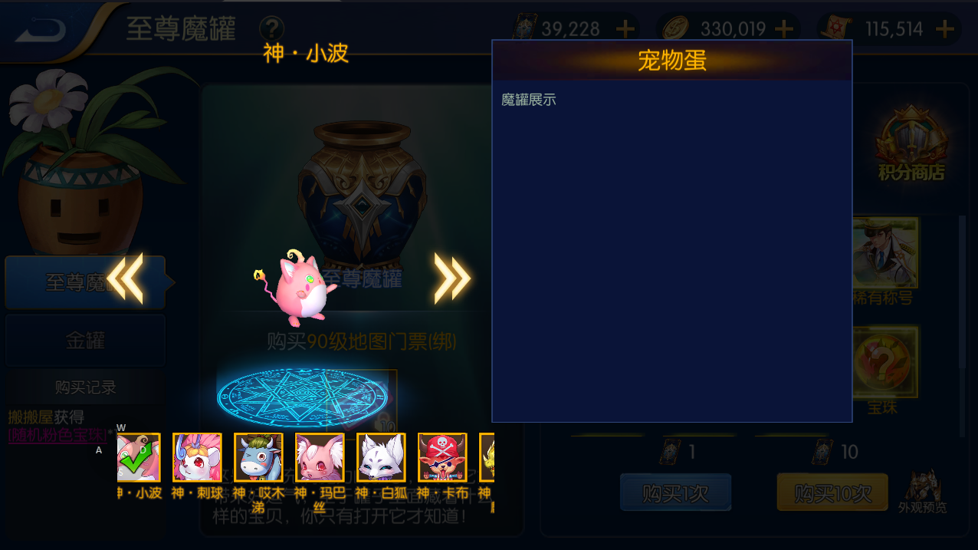Pick the 神·白狐 fox pet icon

click(382, 458)
